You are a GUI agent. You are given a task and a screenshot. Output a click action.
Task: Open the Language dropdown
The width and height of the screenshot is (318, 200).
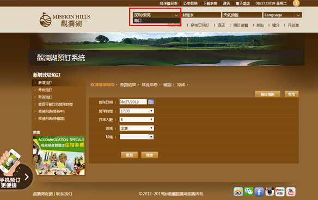click(283, 15)
